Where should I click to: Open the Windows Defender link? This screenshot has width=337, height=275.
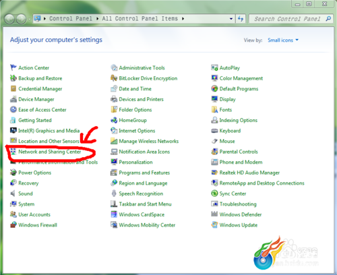click(x=241, y=214)
